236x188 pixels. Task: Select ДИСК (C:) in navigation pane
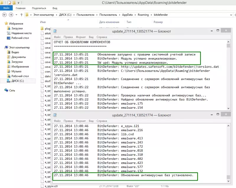pyautogui.click(x=18, y=81)
